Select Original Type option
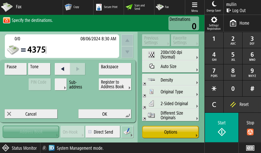 point(170,91)
